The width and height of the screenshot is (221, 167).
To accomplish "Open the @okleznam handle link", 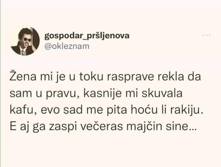I will point(67,46).
